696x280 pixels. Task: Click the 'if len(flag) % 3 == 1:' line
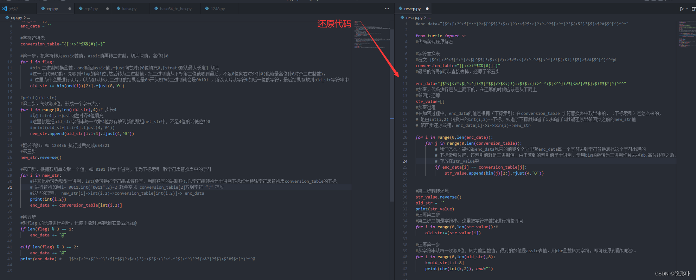tap(47, 229)
